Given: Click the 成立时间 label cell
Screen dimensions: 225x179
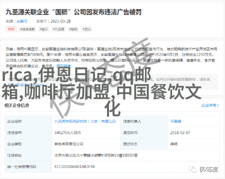Looking at the screenshot, I should (x=144, y=133).
